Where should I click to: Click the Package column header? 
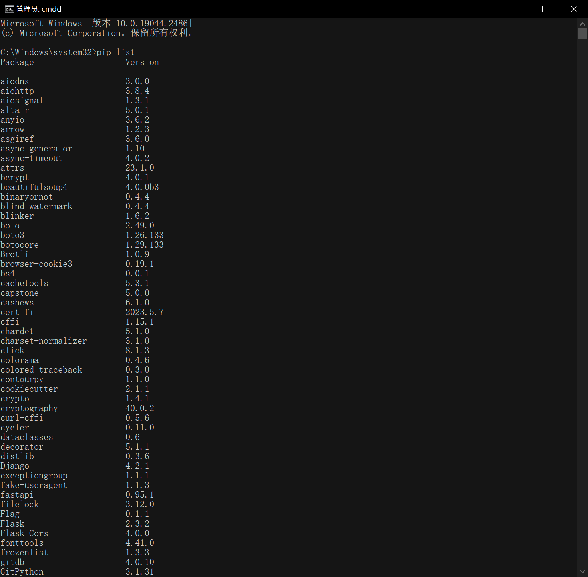click(x=17, y=62)
